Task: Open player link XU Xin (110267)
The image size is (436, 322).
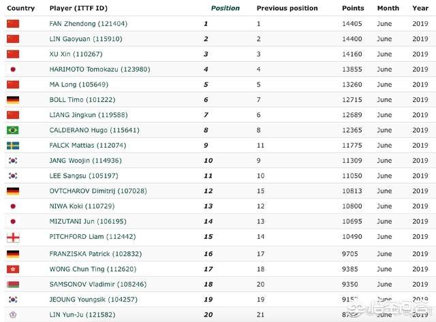Action: (76, 54)
